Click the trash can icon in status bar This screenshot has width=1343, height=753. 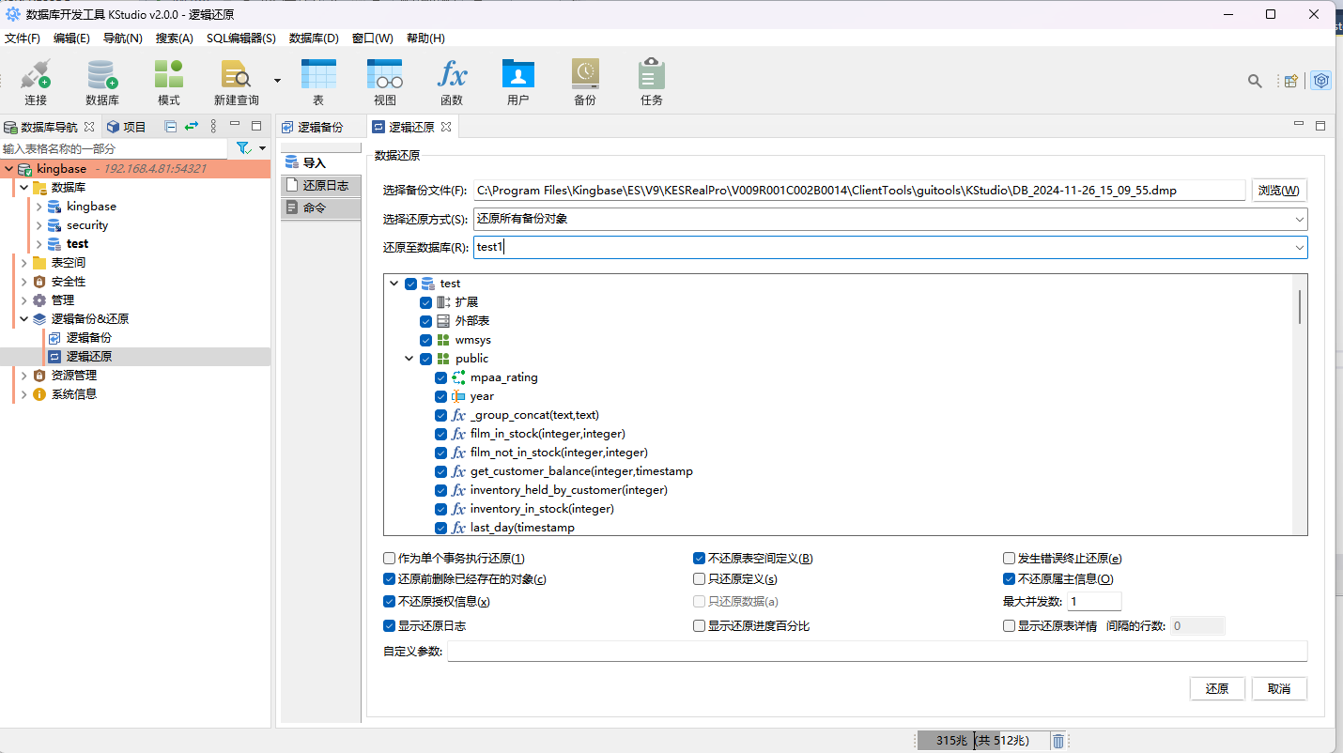pyautogui.click(x=1058, y=741)
